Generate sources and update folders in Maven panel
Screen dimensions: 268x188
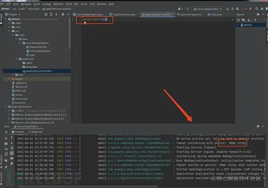click(244, 20)
